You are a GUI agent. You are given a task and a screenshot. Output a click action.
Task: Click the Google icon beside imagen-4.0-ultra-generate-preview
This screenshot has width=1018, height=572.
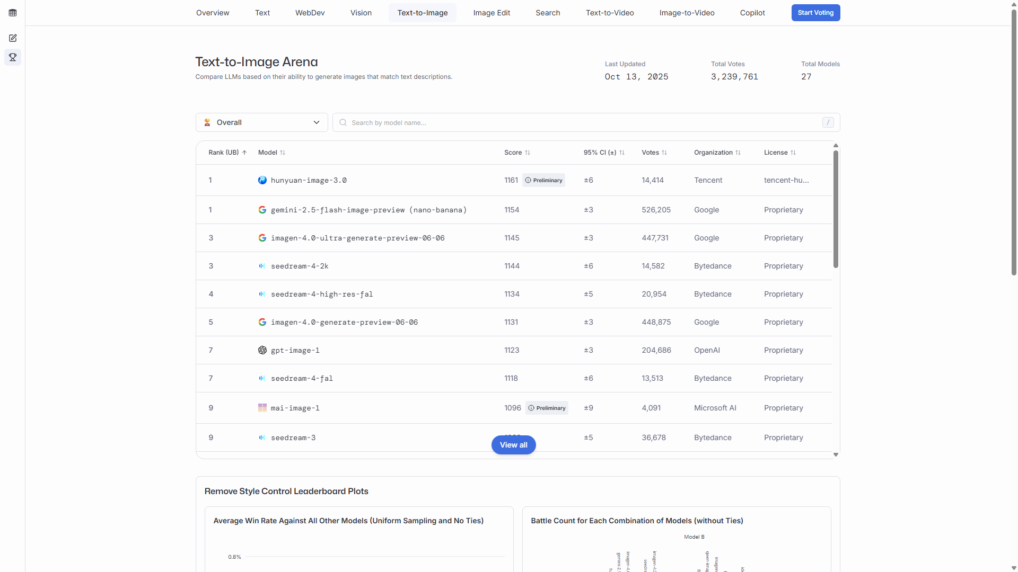[262, 238]
